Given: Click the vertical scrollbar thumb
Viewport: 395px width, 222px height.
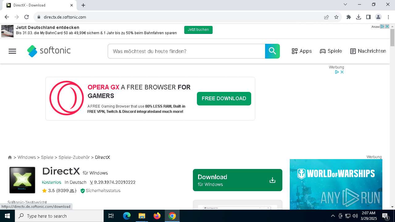Looking at the screenshot, I should (392, 38).
